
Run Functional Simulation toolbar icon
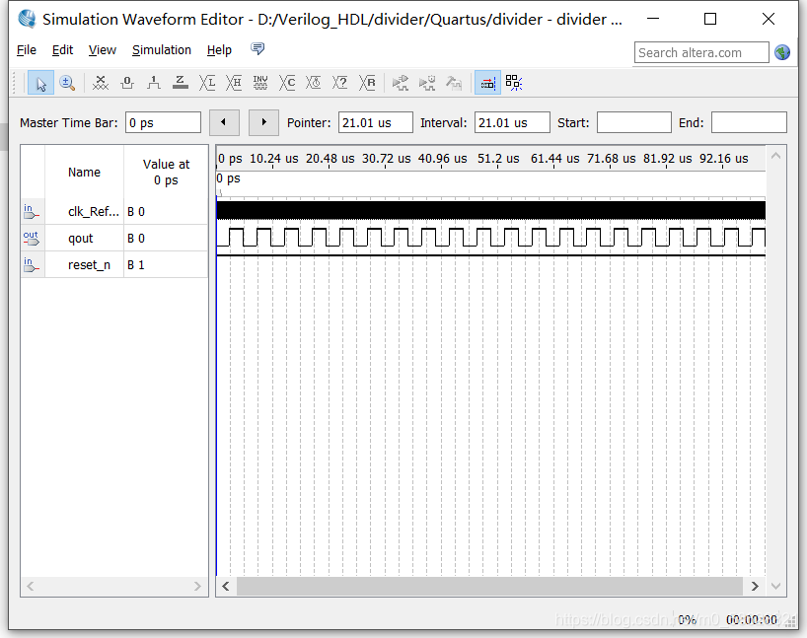coord(400,83)
